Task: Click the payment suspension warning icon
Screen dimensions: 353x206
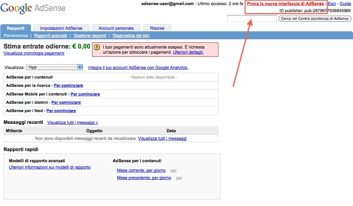Action: [97, 48]
